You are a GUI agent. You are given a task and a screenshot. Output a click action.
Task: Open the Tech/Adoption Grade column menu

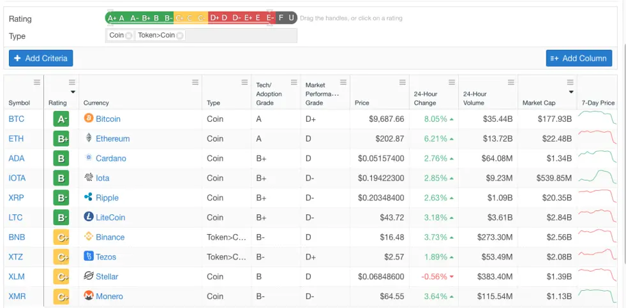(294, 82)
